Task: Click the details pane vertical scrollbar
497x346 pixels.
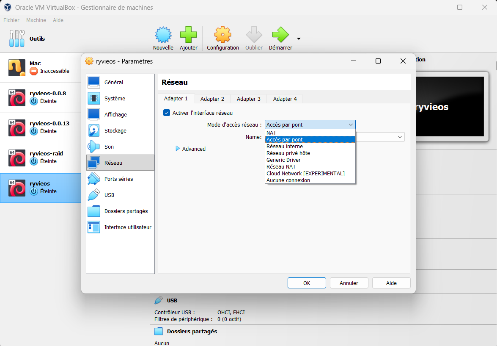Action: (495, 66)
